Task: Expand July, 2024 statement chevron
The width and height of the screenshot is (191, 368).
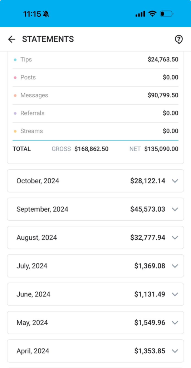Action: coord(175,266)
